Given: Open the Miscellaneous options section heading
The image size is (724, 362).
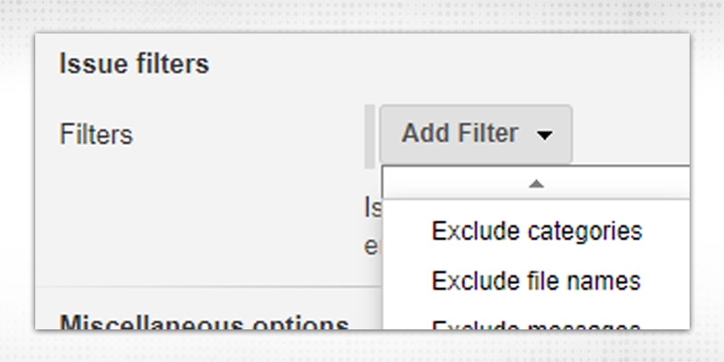Looking at the screenshot, I should (204, 322).
